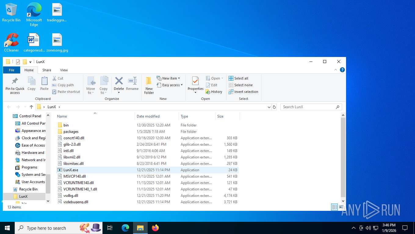Expand address bar history dropdown

[x=269, y=107]
